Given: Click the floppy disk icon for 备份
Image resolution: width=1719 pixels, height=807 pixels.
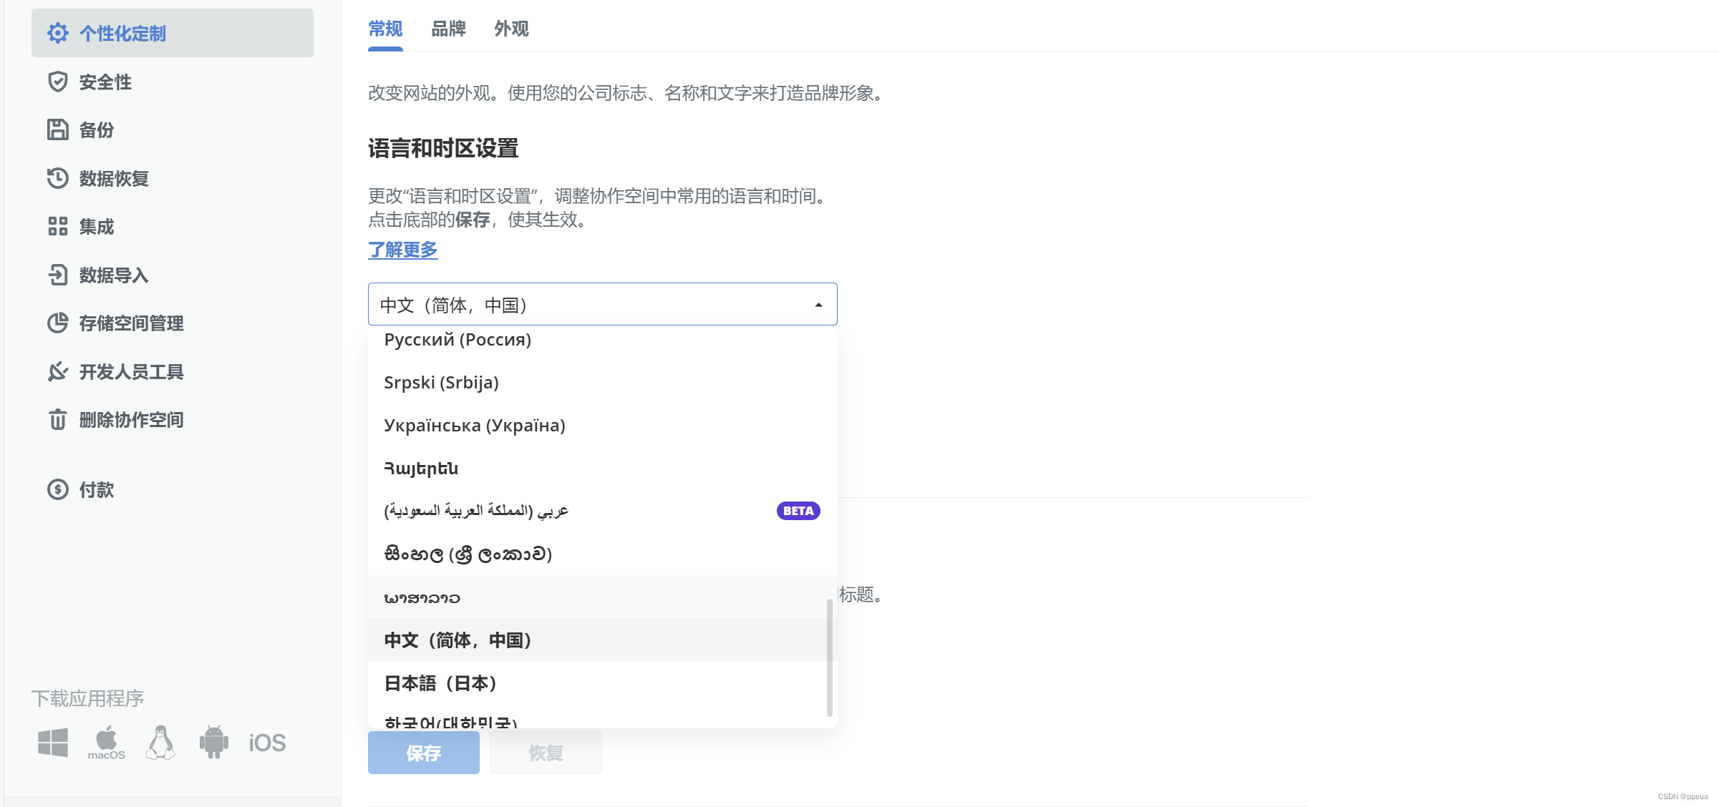Looking at the screenshot, I should point(57,129).
